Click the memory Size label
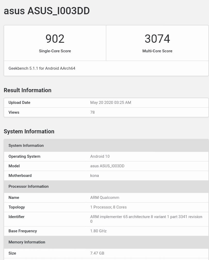This screenshot has height=260, width=209. point(12,253)
